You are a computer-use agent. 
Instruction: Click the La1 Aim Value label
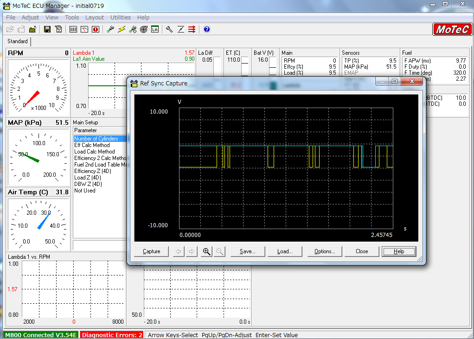89,59
